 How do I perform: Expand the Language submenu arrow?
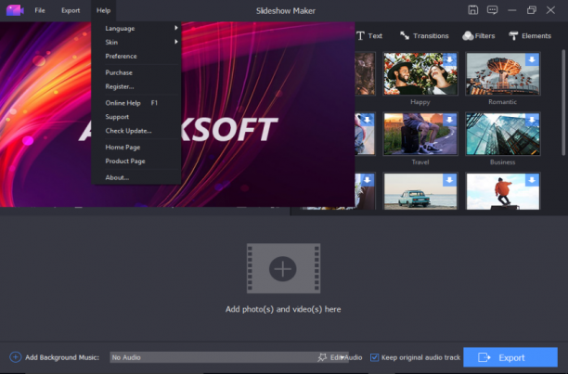(x=176, y=28)
